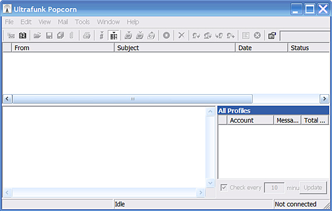The width and height of the screenshot is (332, 211).
Task: Open the address book icon
Action: [23, 35]
